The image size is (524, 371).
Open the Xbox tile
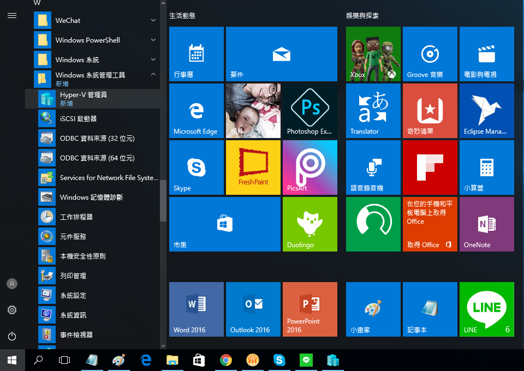(373, 54)
